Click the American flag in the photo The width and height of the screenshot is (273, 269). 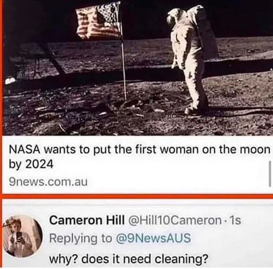(x=99, y=20)
